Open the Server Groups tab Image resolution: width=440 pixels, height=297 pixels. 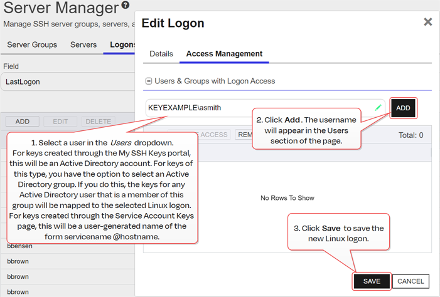32,44
